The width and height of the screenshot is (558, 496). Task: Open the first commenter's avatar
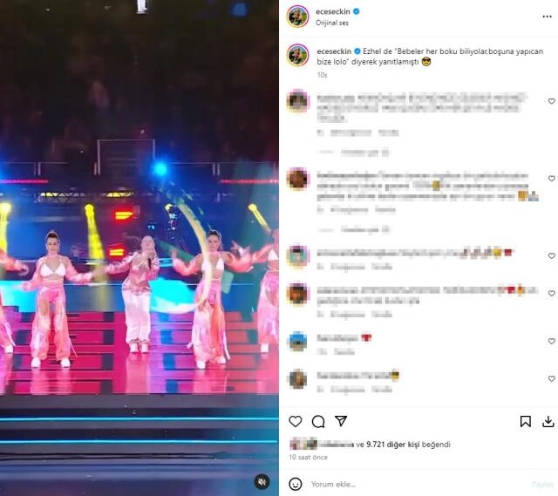click(x=298, y=101)
